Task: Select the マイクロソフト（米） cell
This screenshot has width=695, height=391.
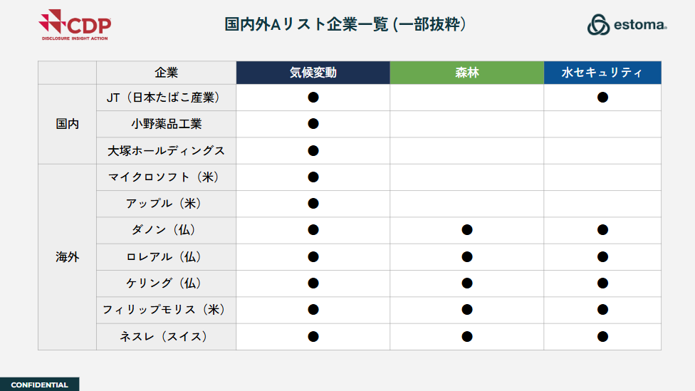Action: [166, 177]
